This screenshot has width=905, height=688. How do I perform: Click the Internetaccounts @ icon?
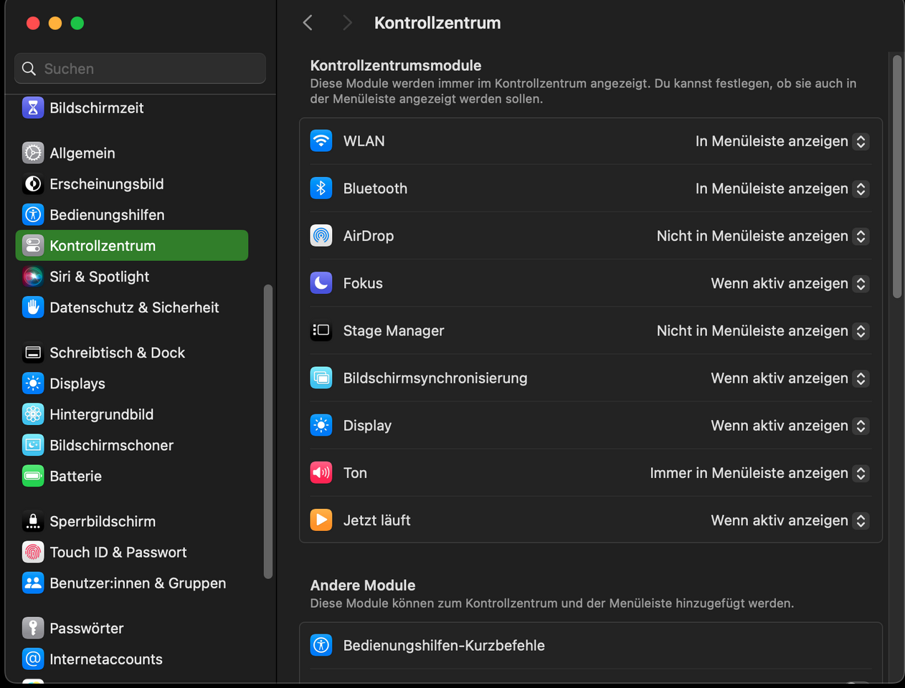(33, 659)
